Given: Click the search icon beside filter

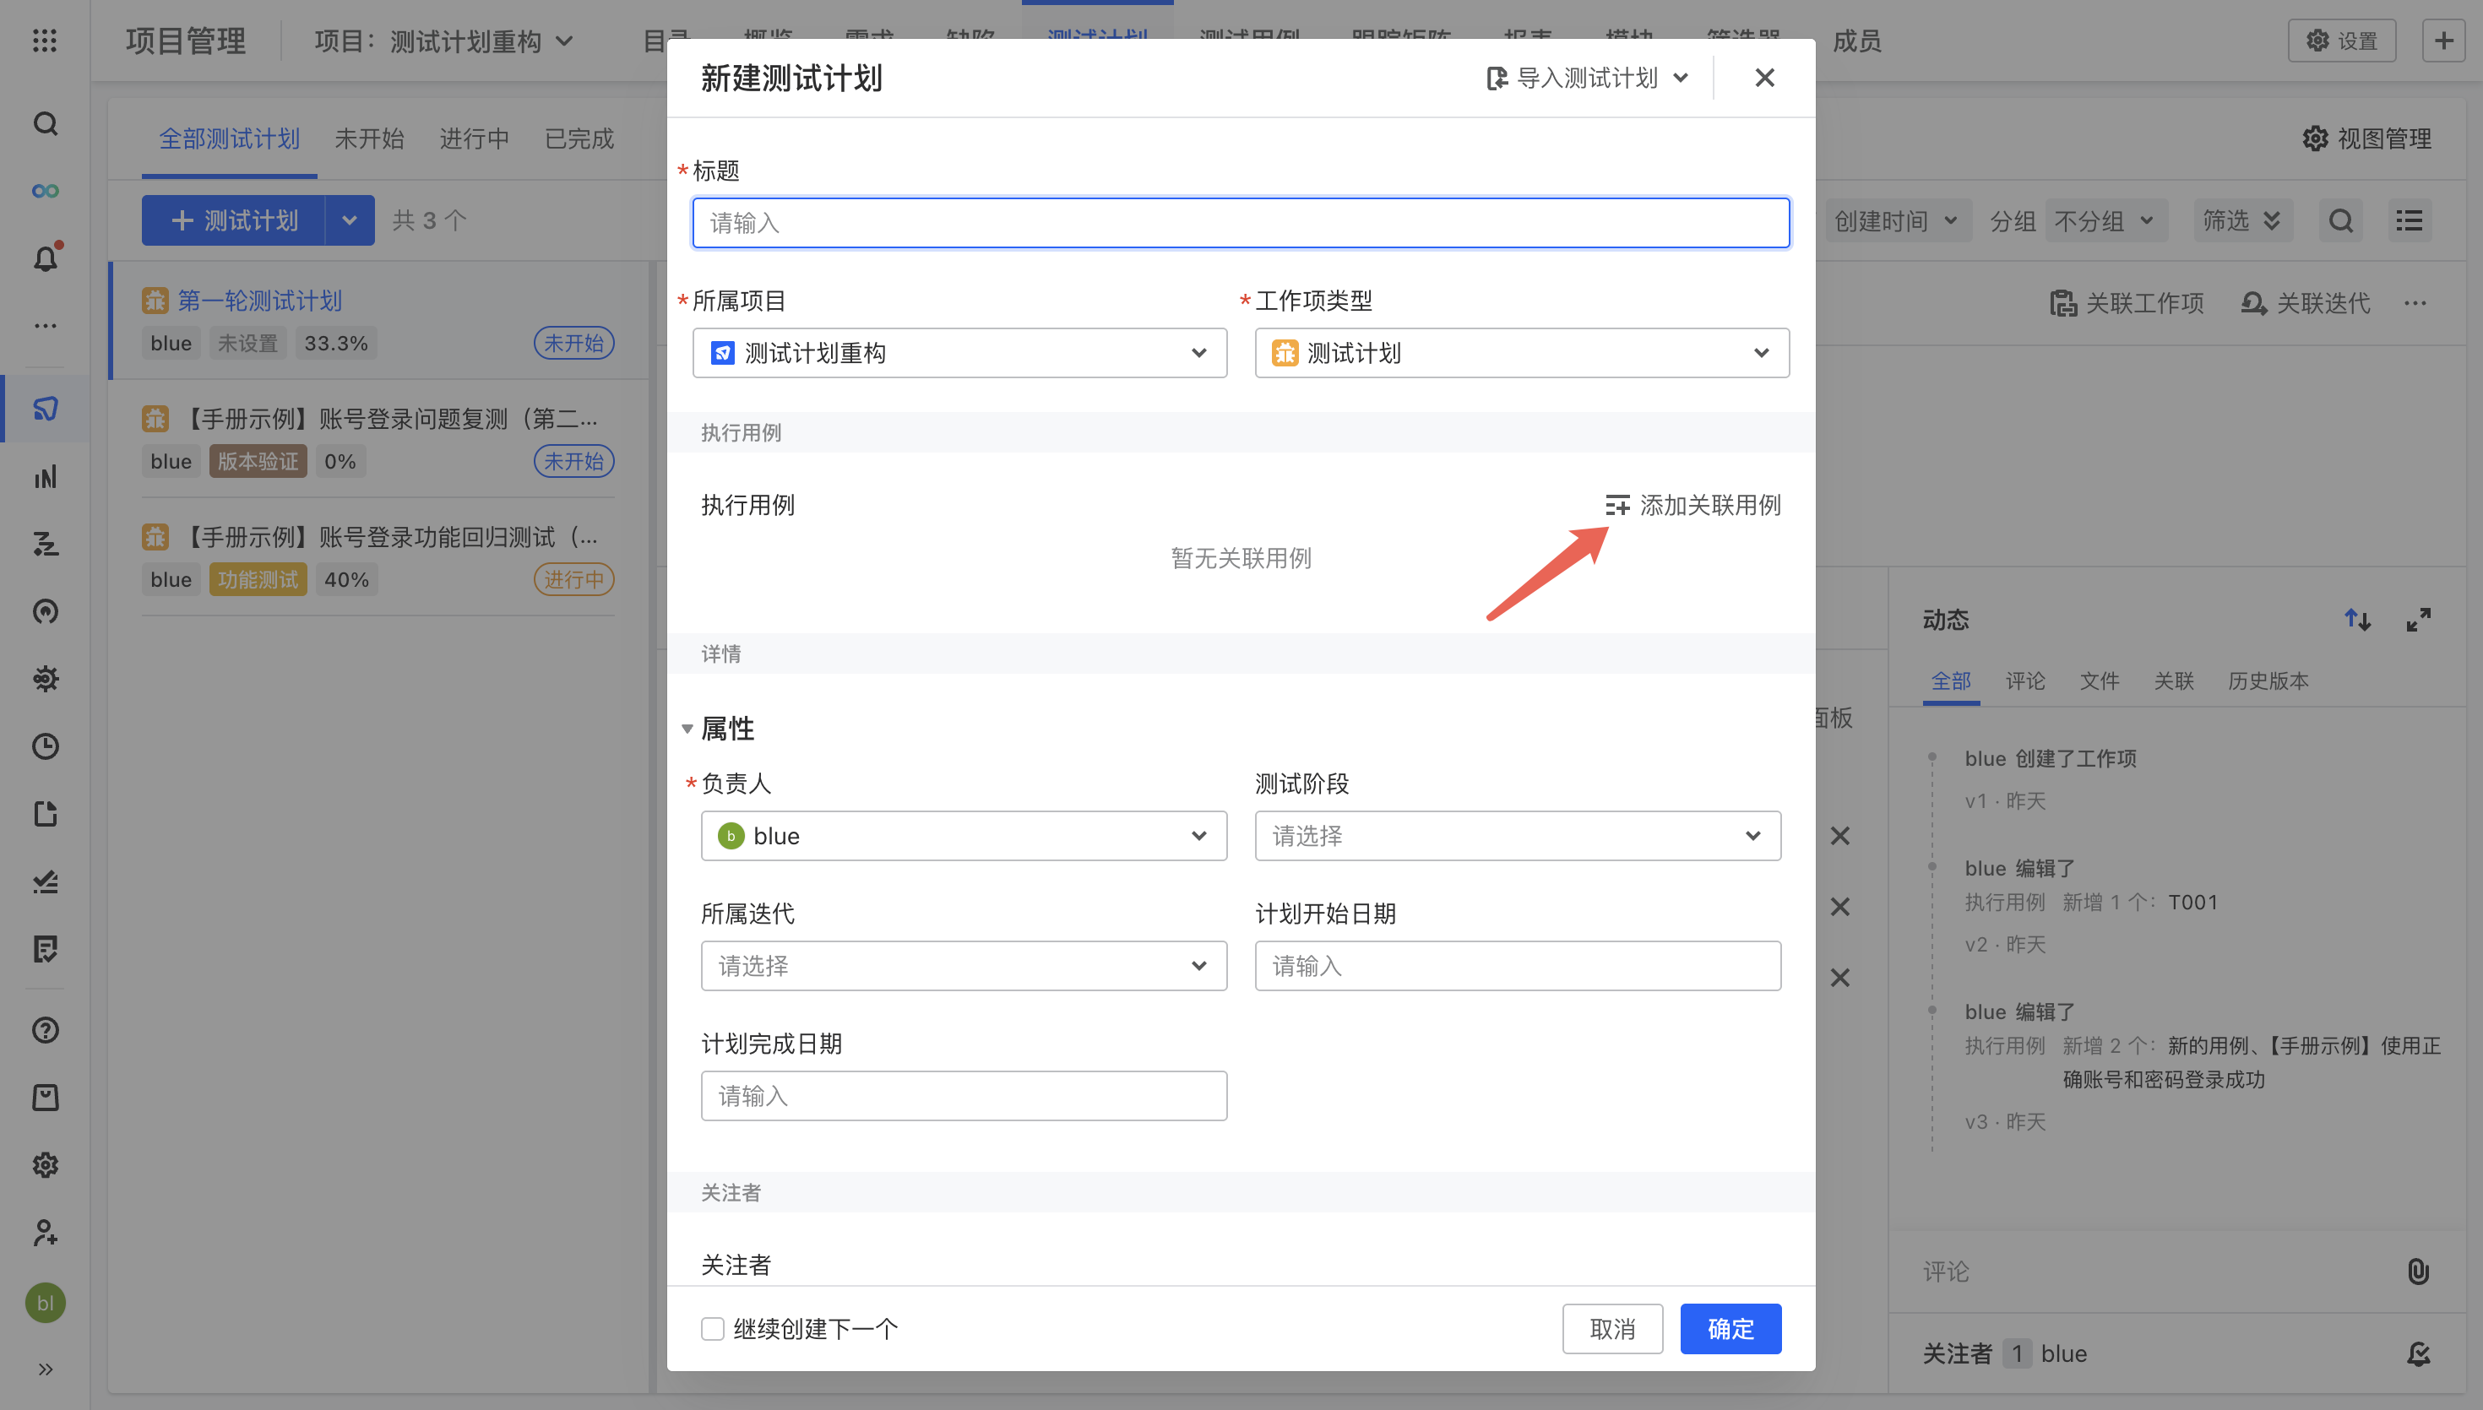Looking at the screenshot, I should pyautogui.click(x=2340, y=221).
